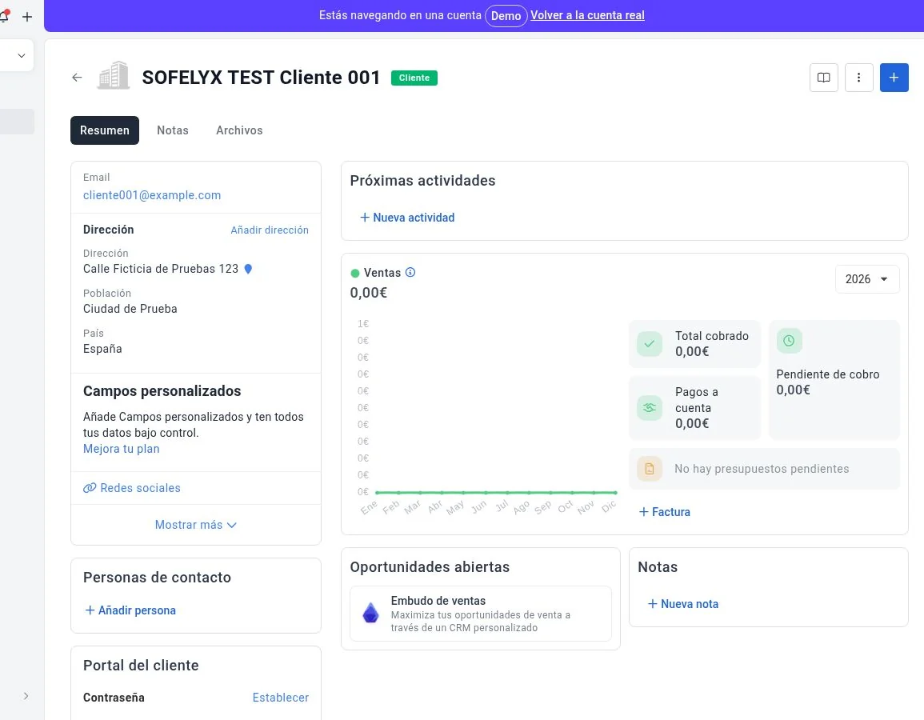Open email cliente001@example.com link
Viewport: 924px width, 720px height.
[x=152, y=195]
